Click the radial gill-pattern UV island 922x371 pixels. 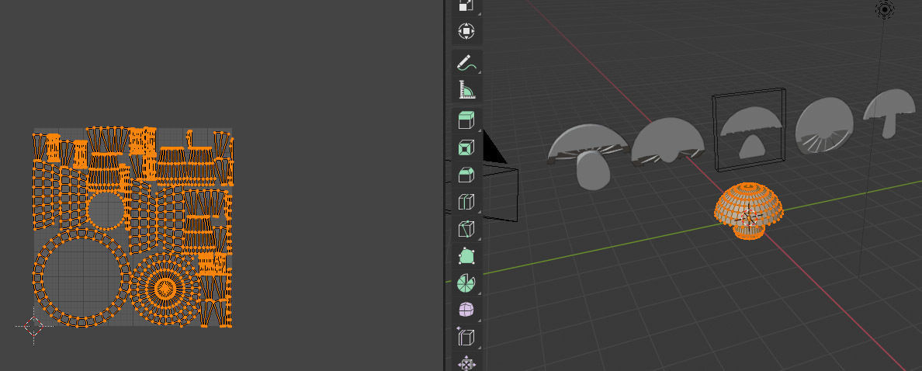166,288
